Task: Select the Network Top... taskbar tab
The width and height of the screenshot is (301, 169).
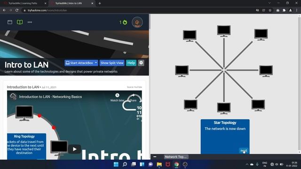Action: click(x=176, y=157)
